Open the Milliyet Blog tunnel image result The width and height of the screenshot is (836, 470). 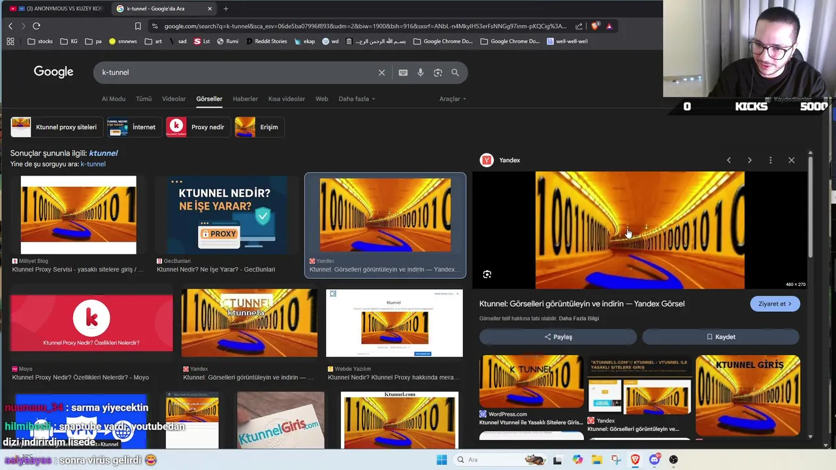pyautogui.click(x=78, y=215)
